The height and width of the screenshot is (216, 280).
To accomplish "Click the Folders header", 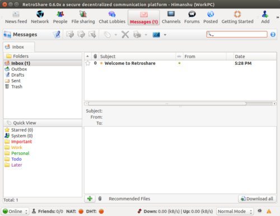I will click(43, 56).
